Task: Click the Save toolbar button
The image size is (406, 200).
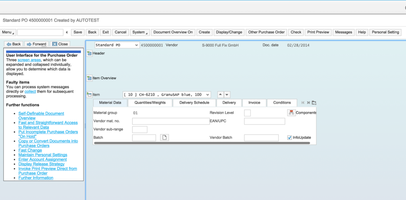Action: (78, 32)
